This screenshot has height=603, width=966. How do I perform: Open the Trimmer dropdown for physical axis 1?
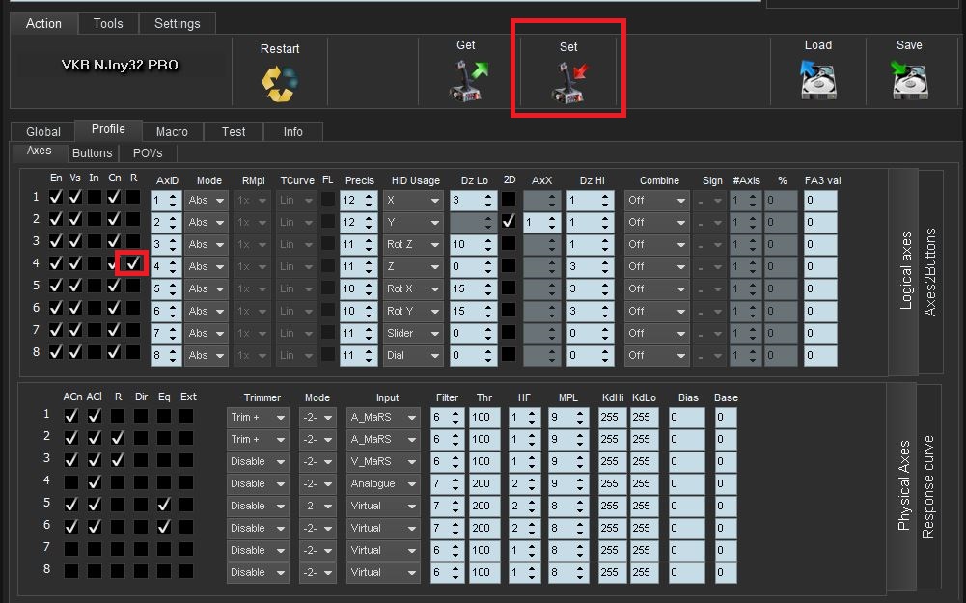pos(258,417)
